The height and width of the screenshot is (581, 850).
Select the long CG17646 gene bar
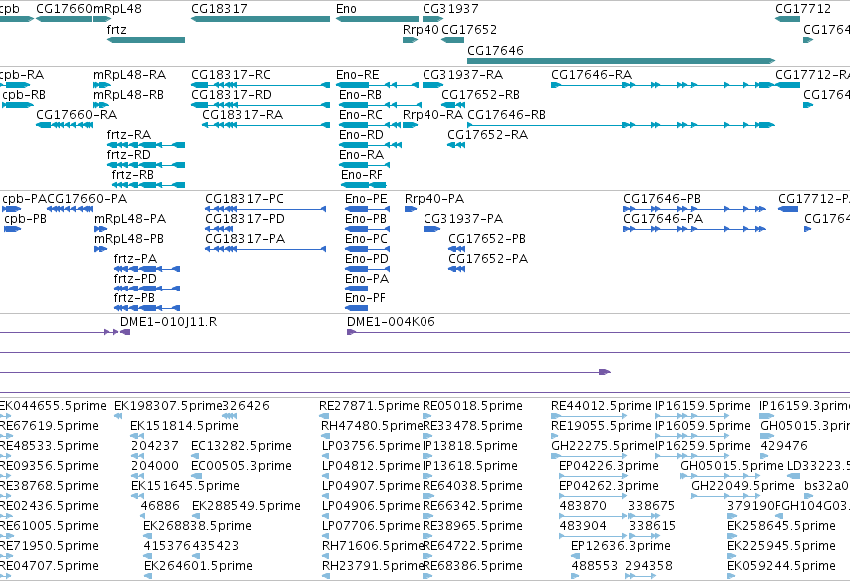[621, 61]
